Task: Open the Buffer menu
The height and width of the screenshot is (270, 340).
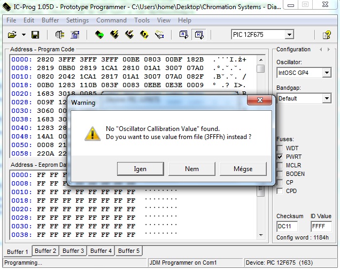Action: (50, 20)
